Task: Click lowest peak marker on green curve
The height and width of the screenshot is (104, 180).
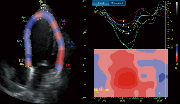Action: 131,49
